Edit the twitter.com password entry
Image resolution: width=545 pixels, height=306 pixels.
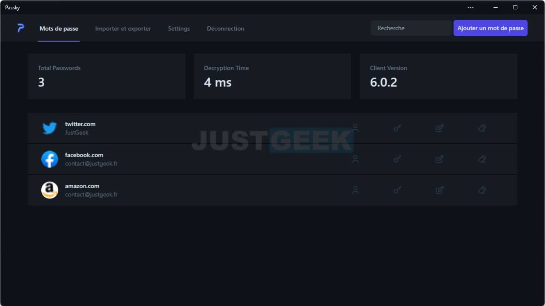[x=440, y=128]
